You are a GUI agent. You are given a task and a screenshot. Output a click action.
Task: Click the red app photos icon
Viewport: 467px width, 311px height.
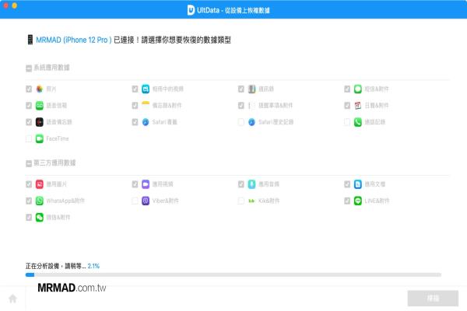point(40,184)
